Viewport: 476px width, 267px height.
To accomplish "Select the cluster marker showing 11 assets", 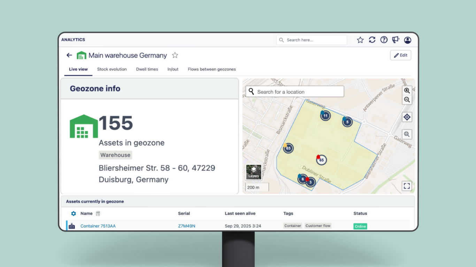I will (x=325, y=116).
